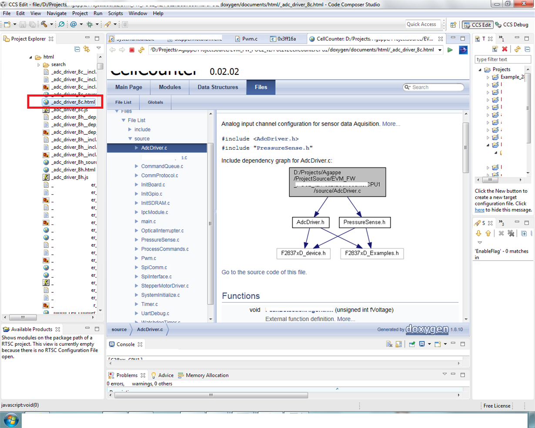Toggle the Pin Console icon

tap(411, 344)
